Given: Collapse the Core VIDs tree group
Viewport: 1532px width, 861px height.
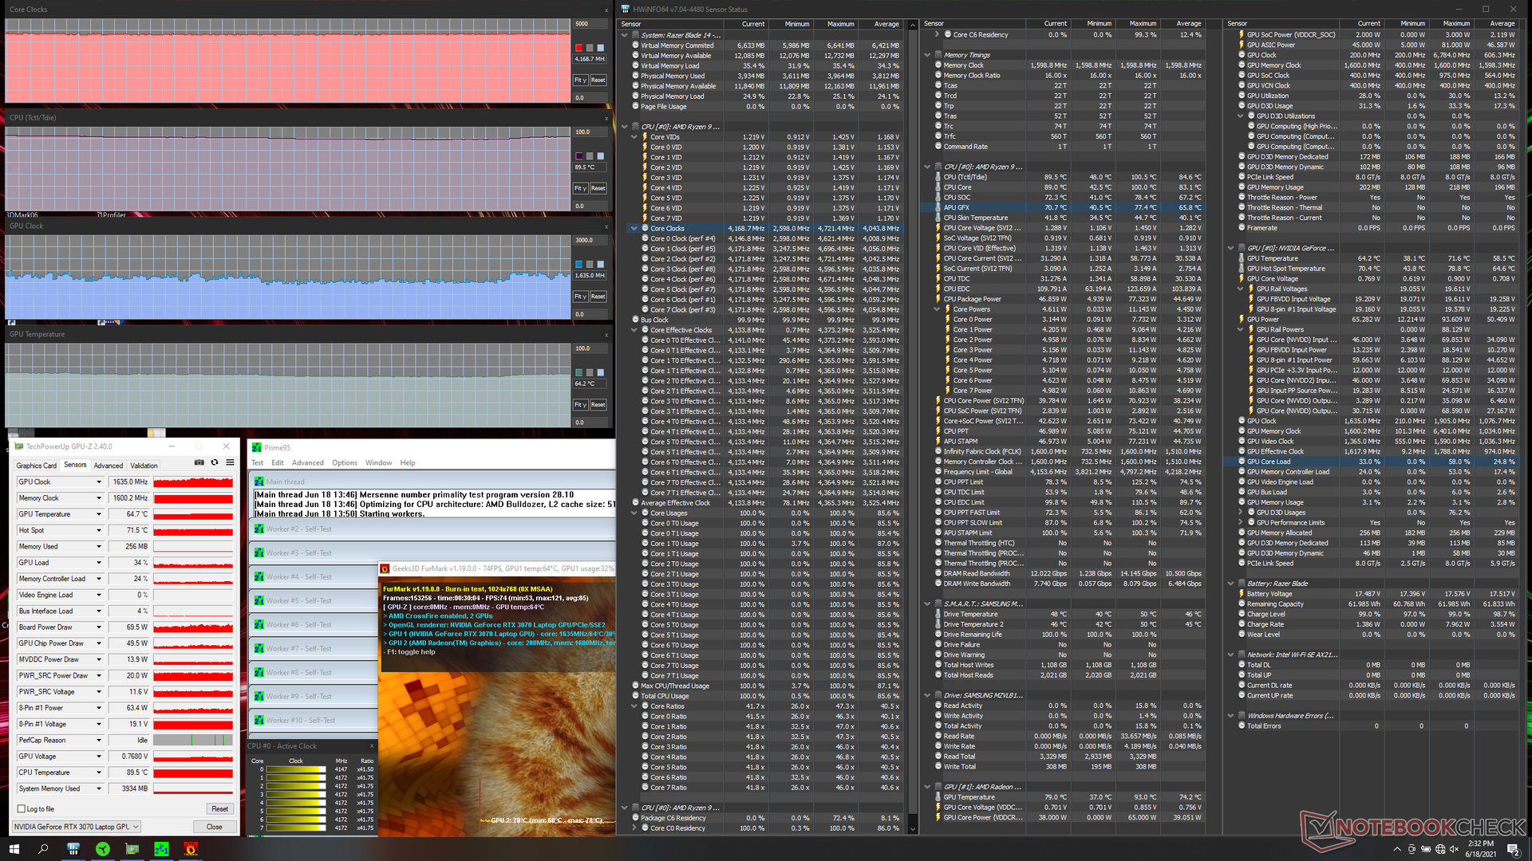Looking at the screenshot, I should point(634,137).
